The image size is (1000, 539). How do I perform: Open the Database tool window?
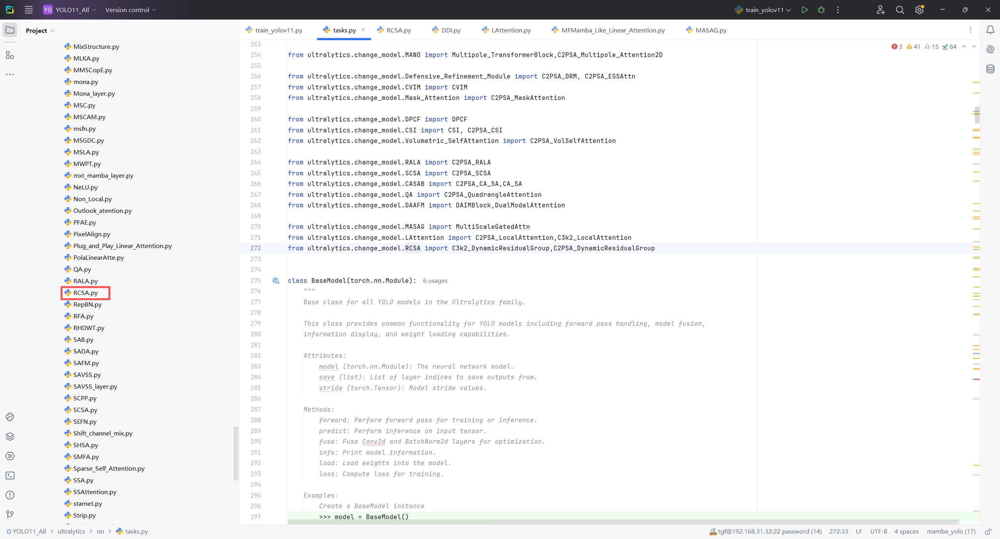(990, 69)
